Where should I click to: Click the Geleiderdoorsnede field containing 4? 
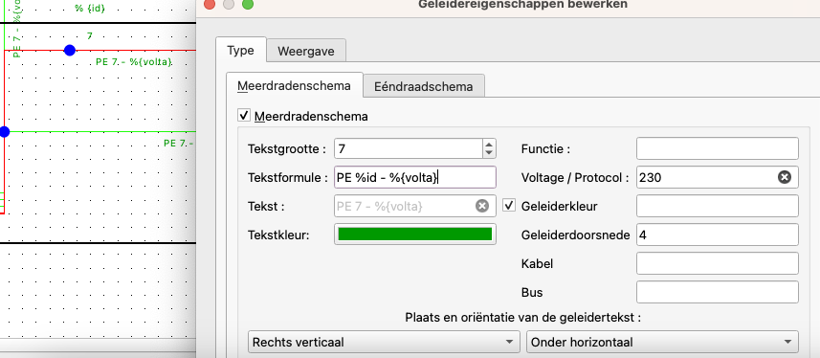click(718, 235)
